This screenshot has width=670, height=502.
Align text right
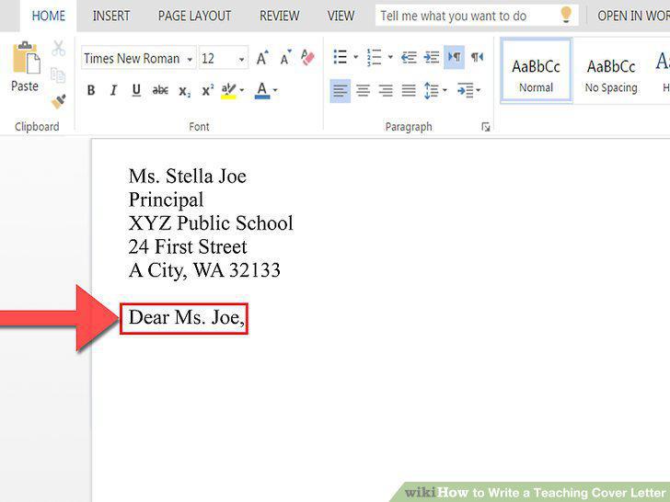(x=386, y=90)
